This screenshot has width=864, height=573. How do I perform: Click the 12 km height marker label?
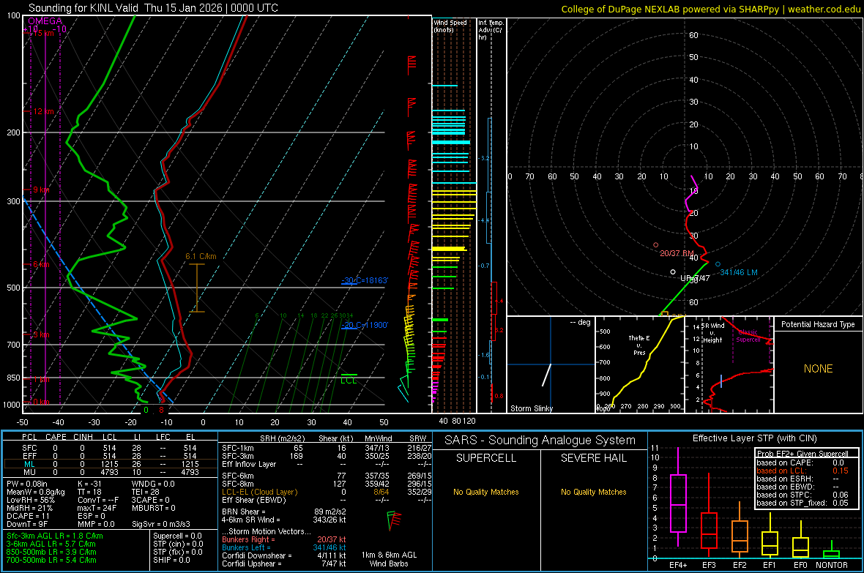point(43,111)
